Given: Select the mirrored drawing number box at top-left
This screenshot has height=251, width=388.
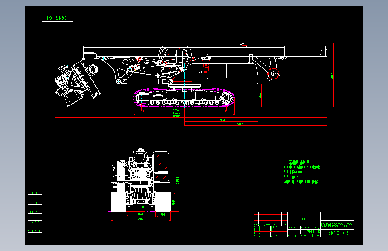Looking at the screenshot, I should (57, 18).
